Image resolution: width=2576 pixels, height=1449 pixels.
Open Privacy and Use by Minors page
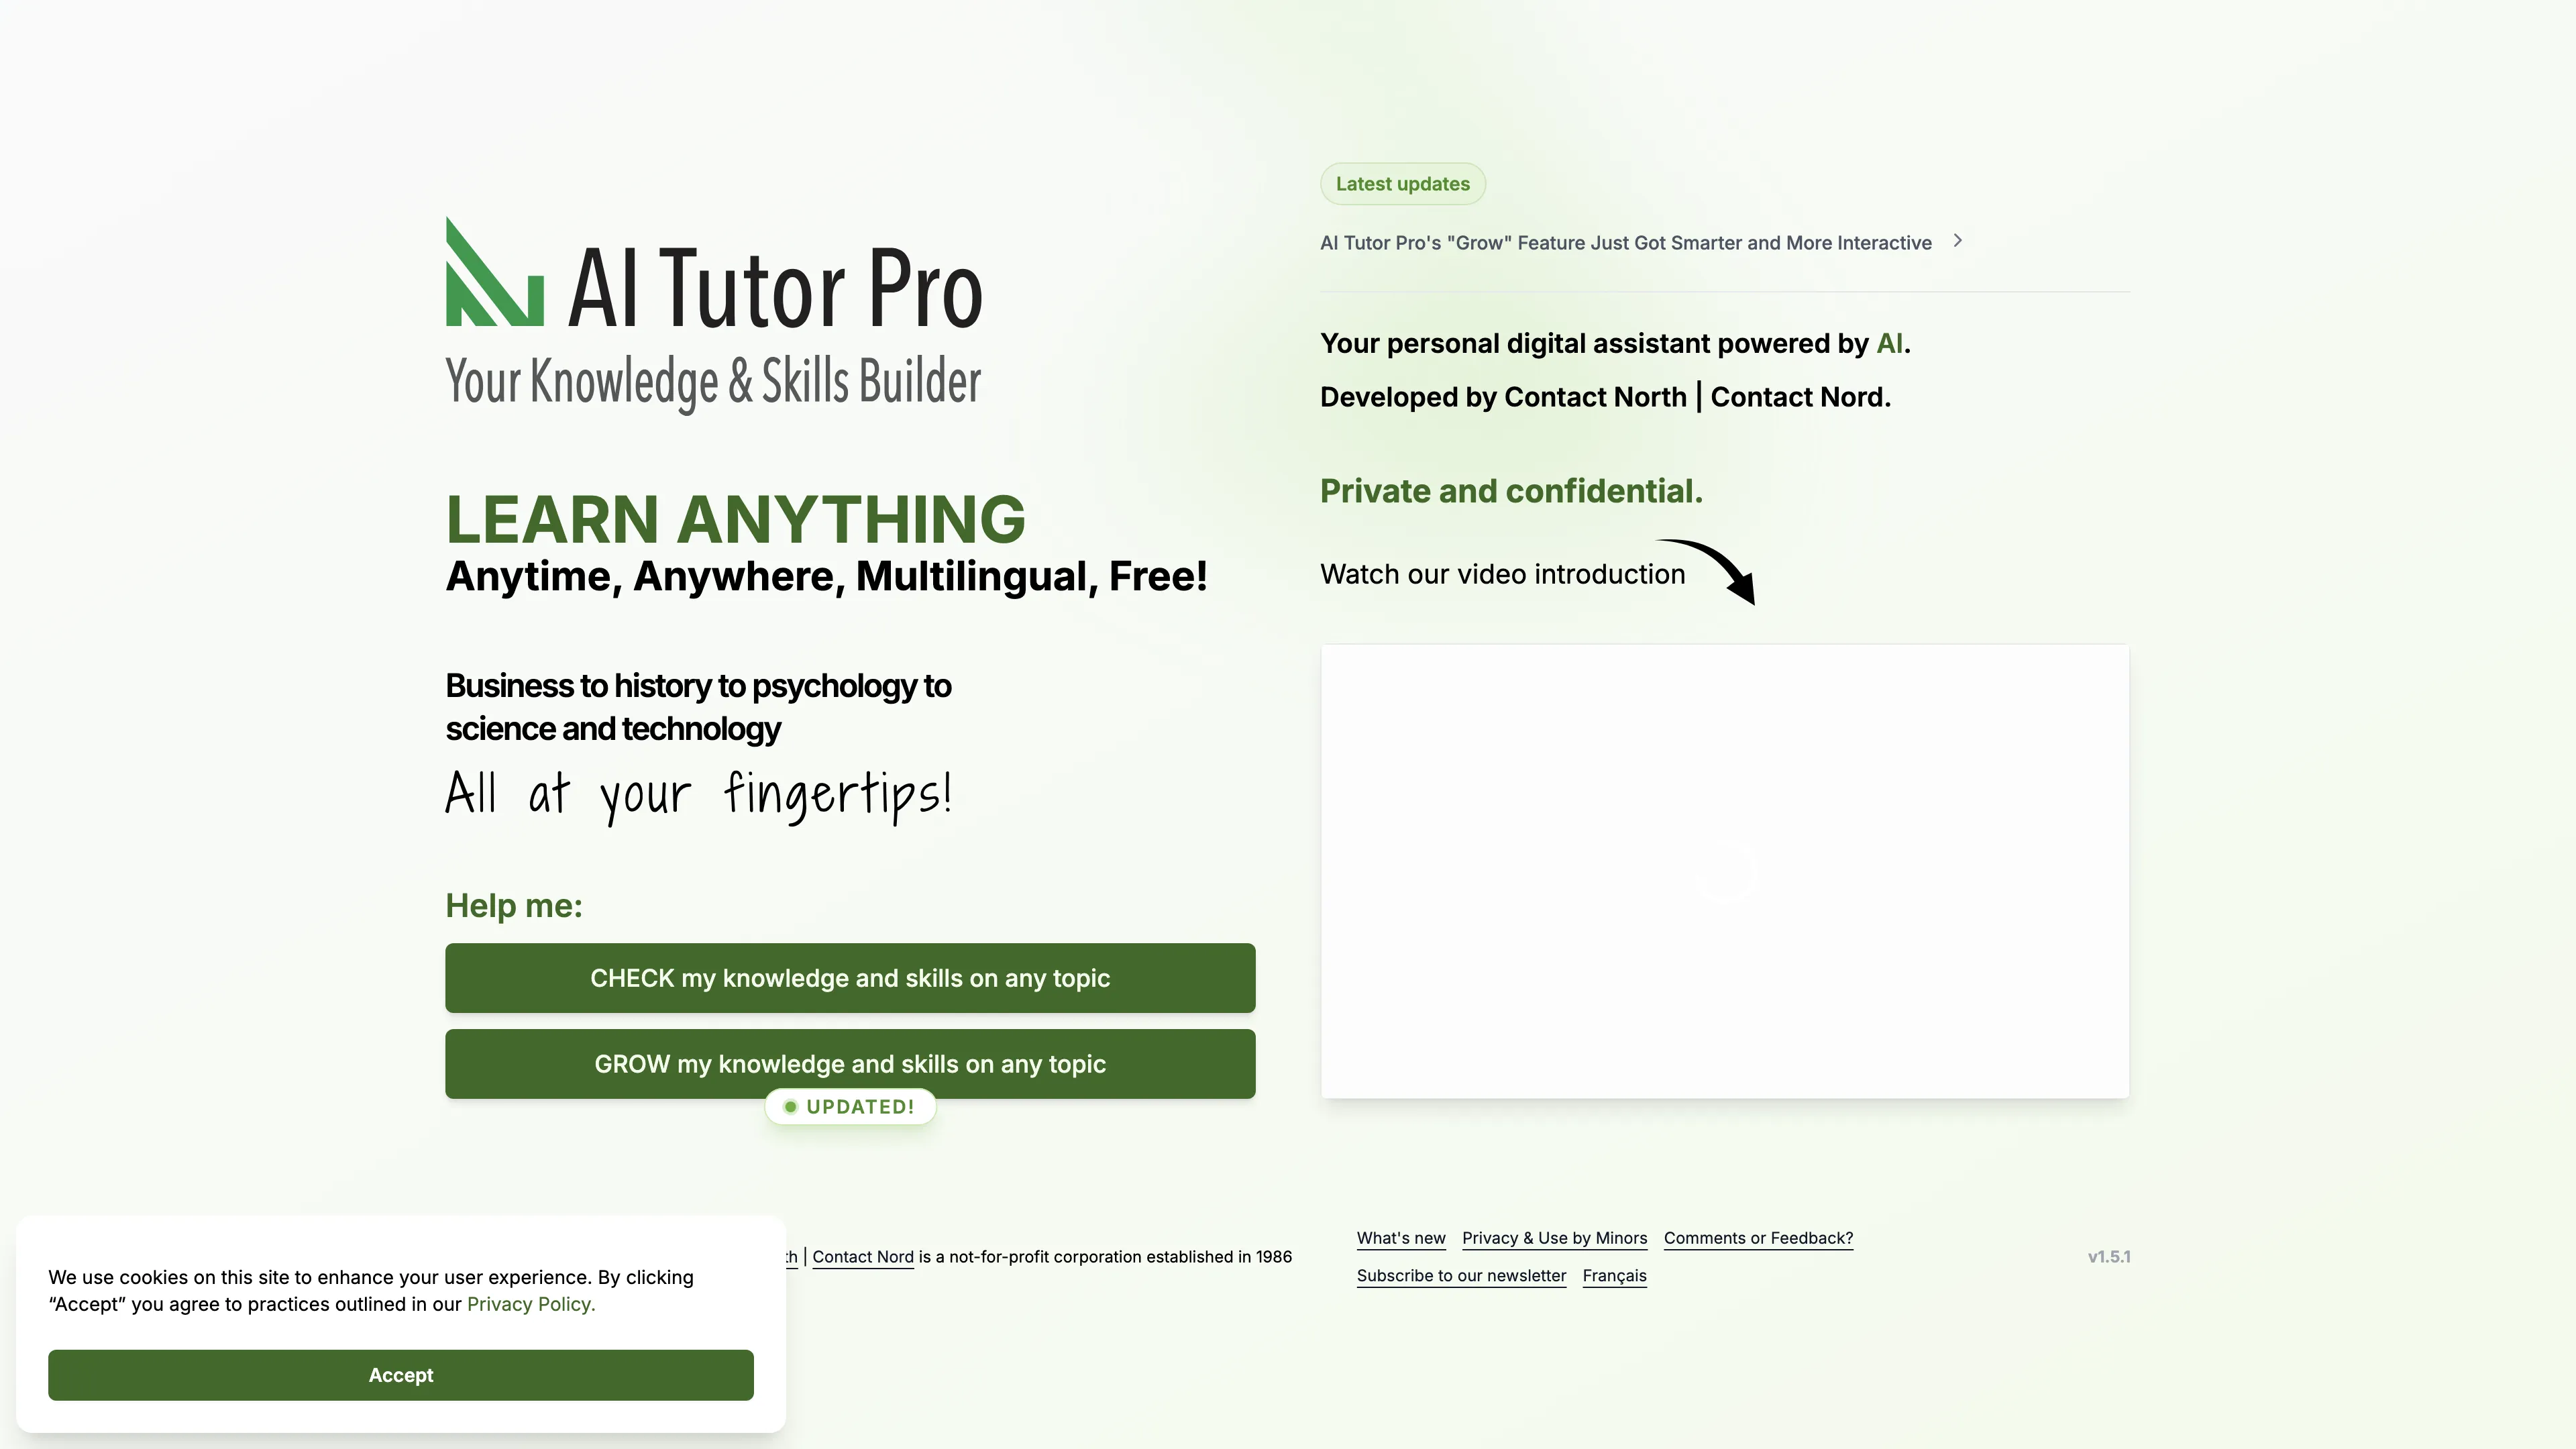click(x=1554, y=1237)
